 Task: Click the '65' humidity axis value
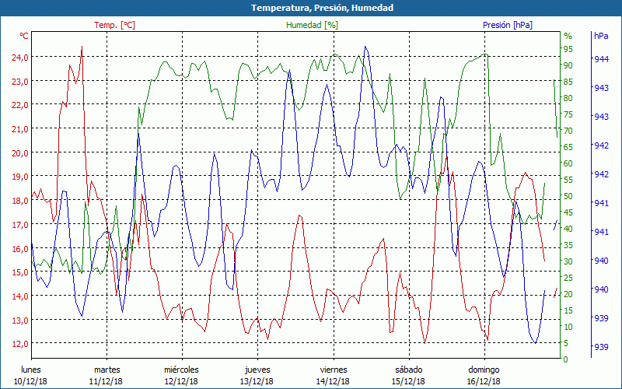568,147
